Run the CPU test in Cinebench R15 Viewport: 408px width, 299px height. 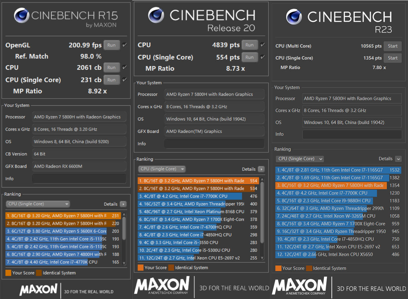tap(112, 67)
